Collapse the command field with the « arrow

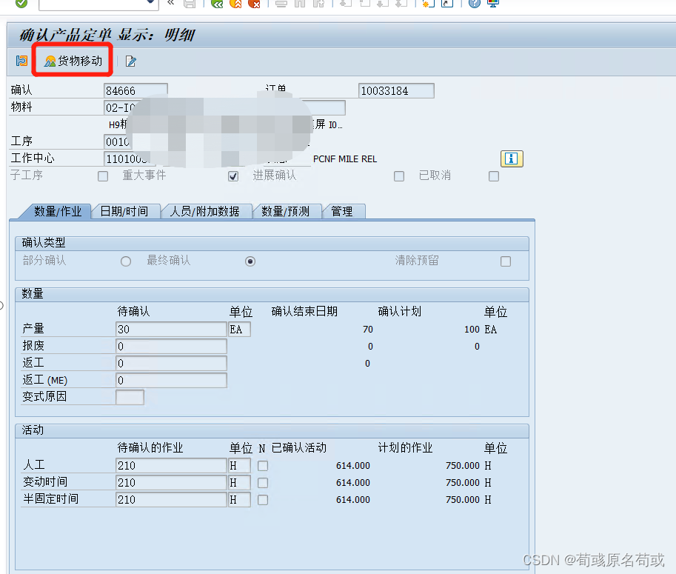point(171,3)
